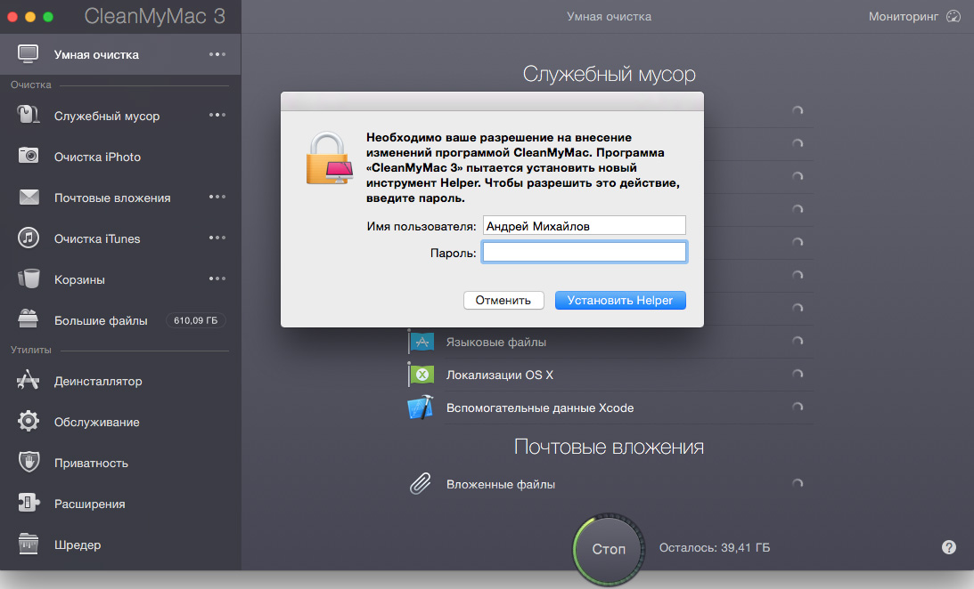The width and height of the screenshot is (974, 589).
Task: Click the Локализации OS X flag icon
Action: coord(422,374)
